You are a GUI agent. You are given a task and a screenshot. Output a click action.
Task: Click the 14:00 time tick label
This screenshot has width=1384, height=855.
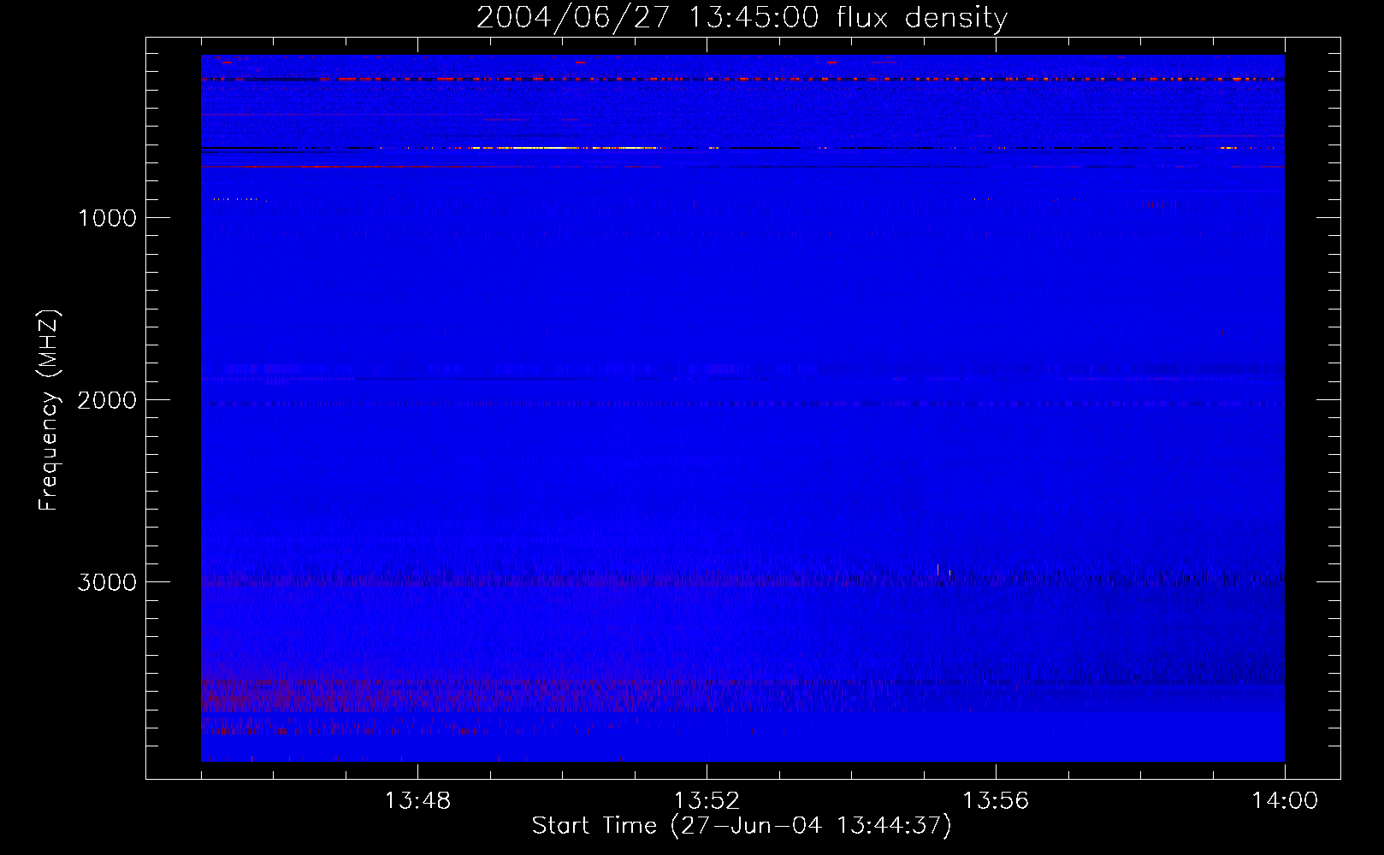(x=1285, y=801)
